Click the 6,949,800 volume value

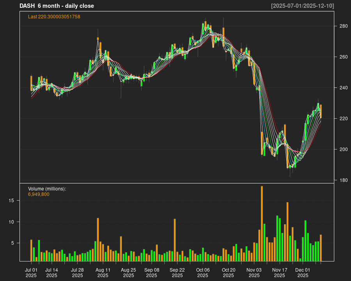[x=39, y=194]
